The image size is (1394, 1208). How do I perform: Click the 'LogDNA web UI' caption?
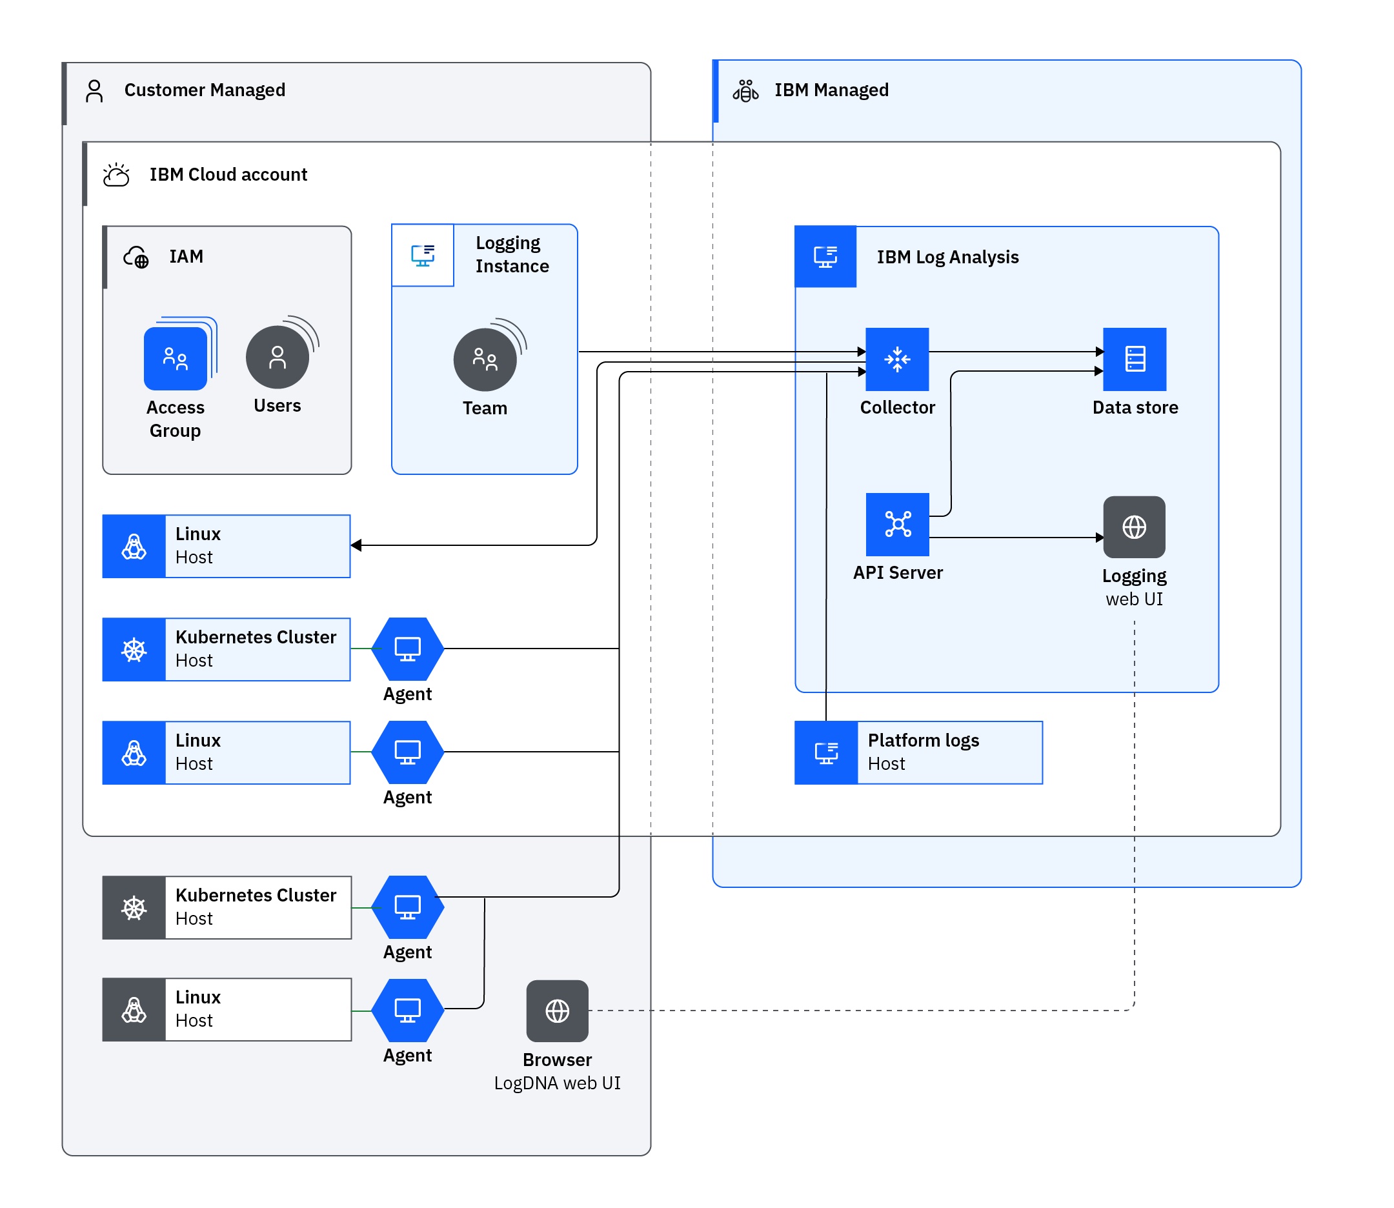[558, 1083]
